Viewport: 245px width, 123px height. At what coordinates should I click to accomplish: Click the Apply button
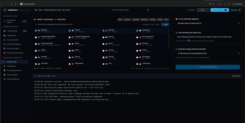point(236,10)
